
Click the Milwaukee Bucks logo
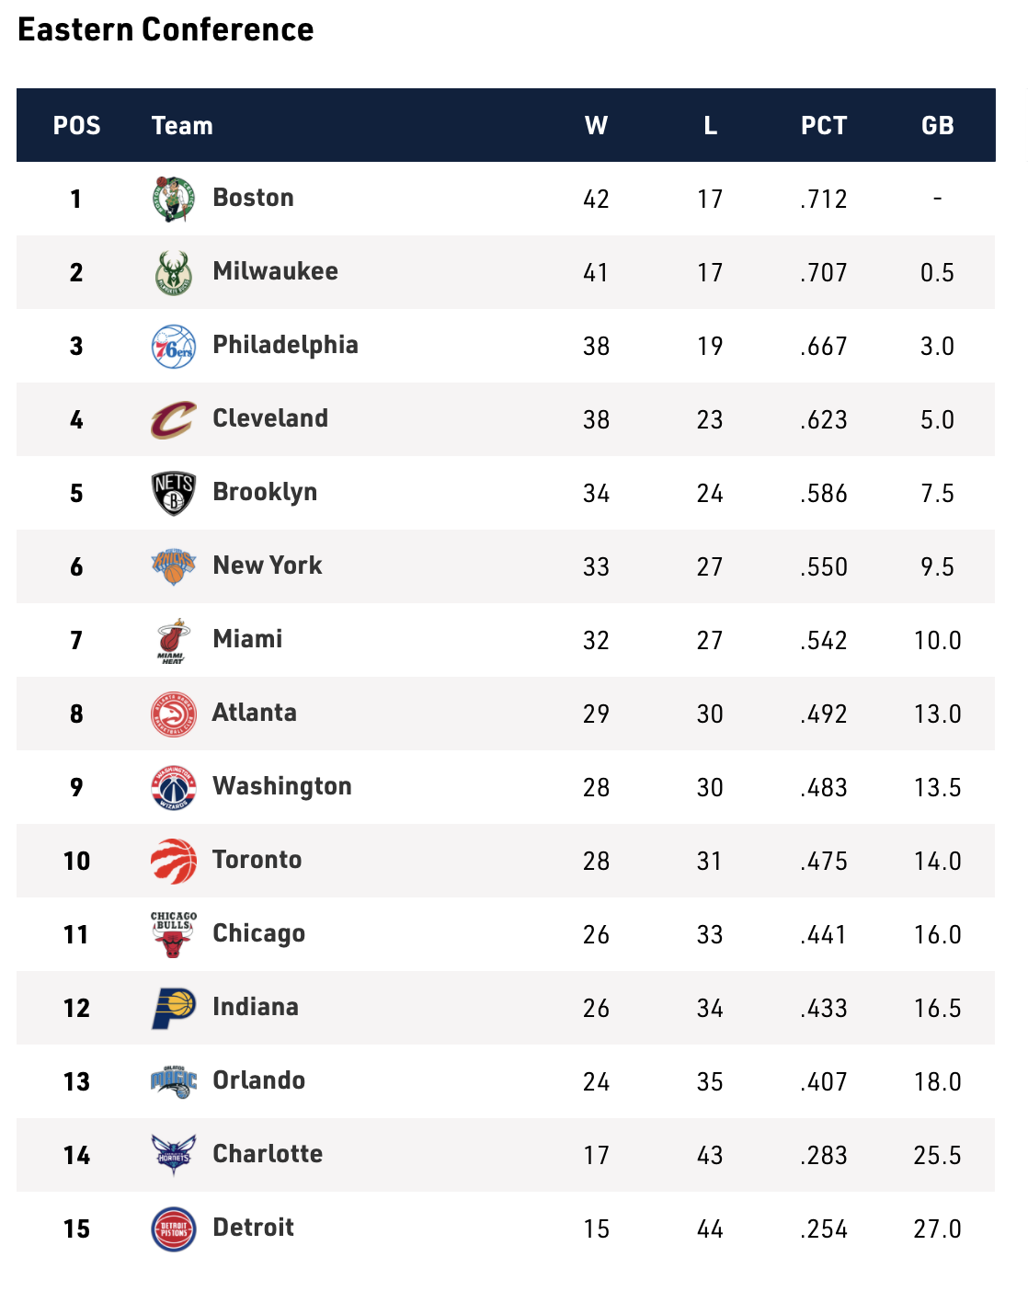click(x=174, y=273)
